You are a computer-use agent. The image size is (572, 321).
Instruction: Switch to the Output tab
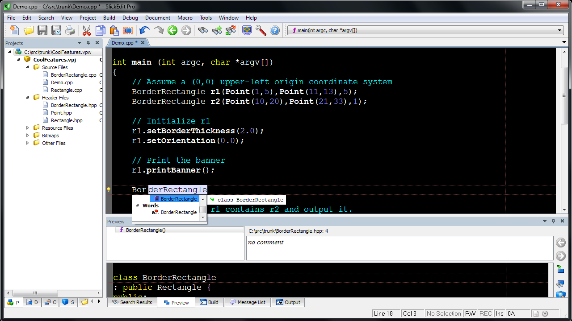(288, 302)
